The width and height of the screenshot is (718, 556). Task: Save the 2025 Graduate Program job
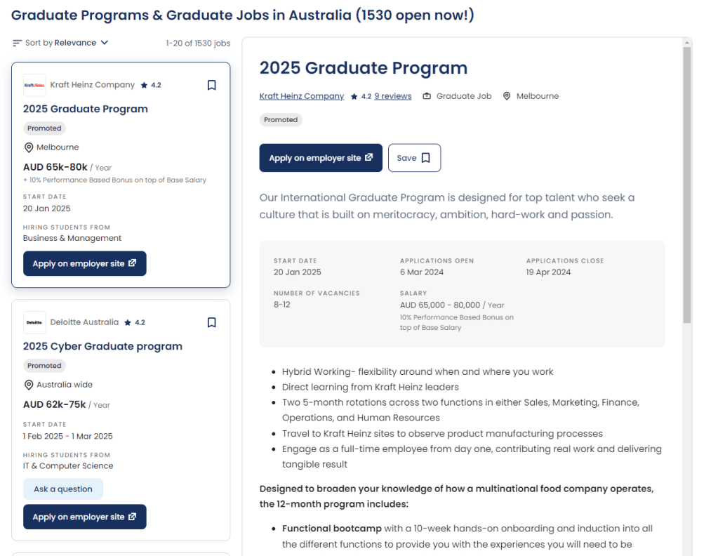tap(414, 158)
